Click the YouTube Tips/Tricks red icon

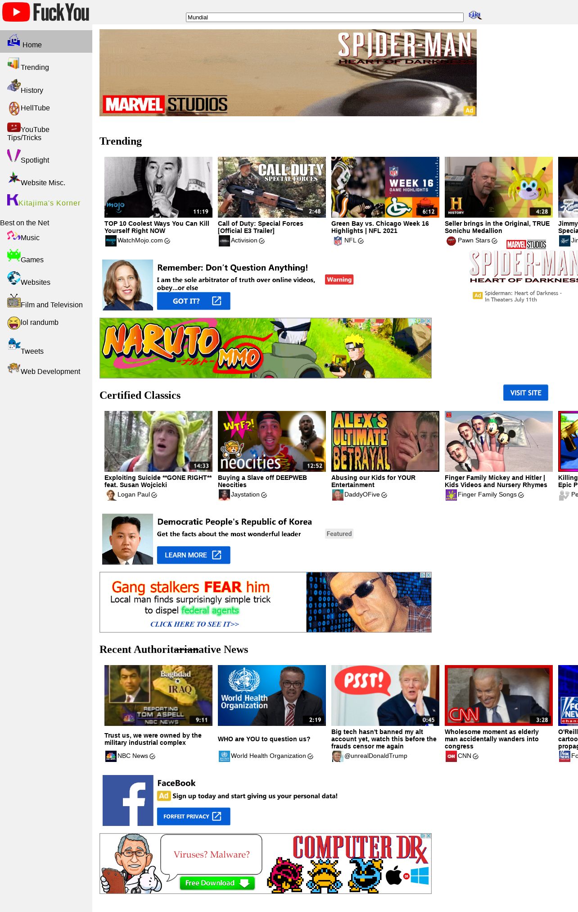14,127
